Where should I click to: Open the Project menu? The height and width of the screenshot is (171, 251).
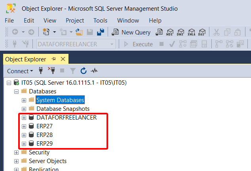[x=75, y=20]
